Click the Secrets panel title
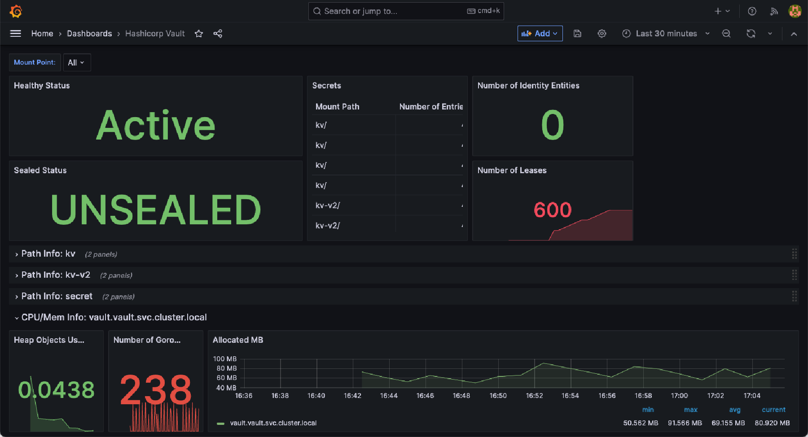The width and height of the screenshot is (808, 437). tap(326, 86)
